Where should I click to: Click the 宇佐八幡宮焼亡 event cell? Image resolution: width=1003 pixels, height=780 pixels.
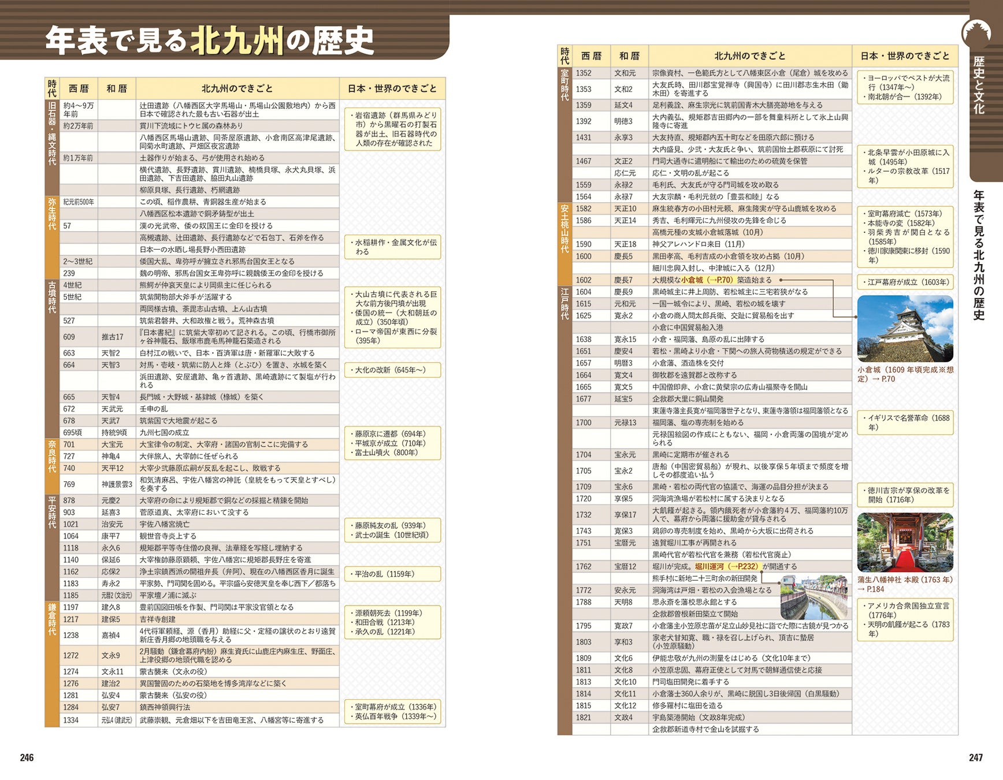coord(237,524)
